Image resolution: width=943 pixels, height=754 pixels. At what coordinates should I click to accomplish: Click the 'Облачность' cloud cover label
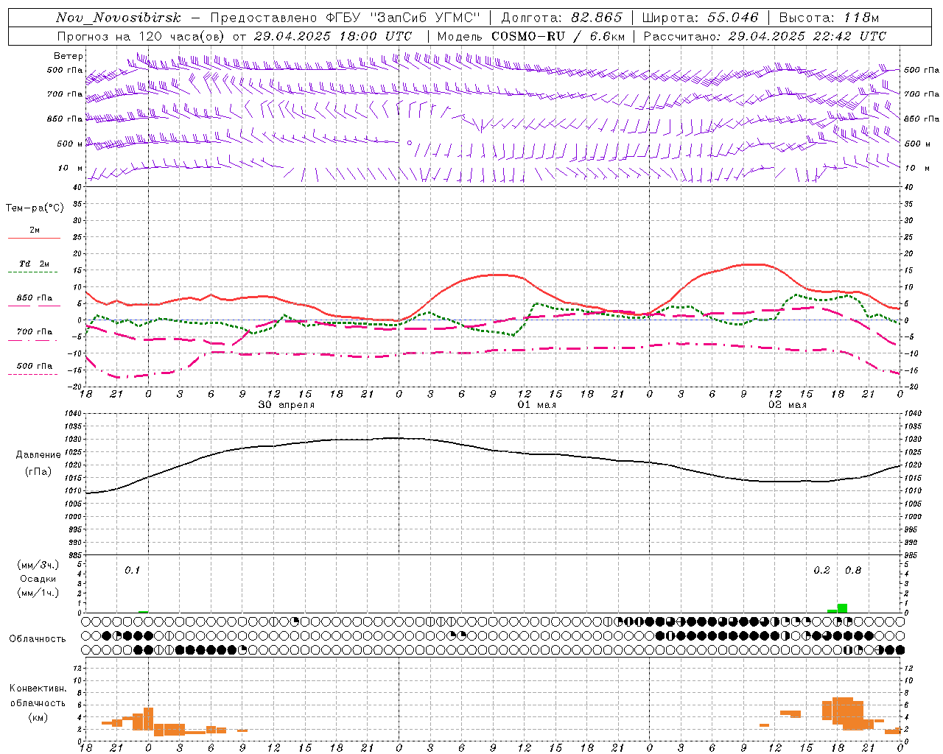tap(38, 639)
